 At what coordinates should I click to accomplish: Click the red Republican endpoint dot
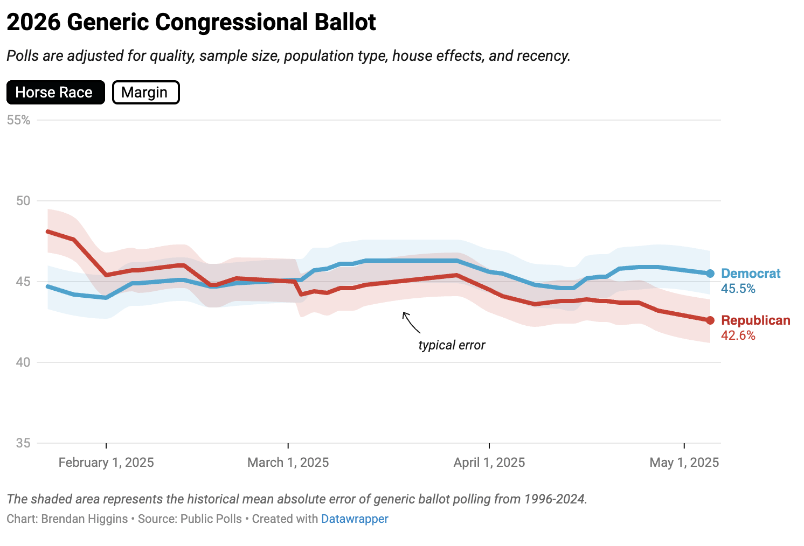710,320
